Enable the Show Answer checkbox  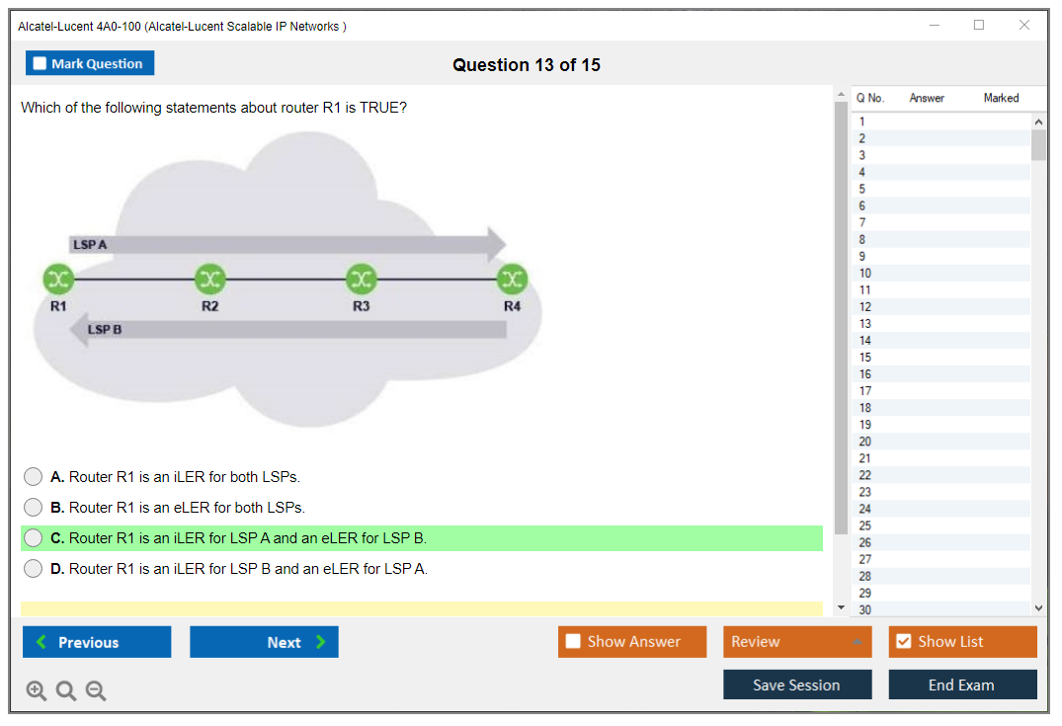pos(574,642)
